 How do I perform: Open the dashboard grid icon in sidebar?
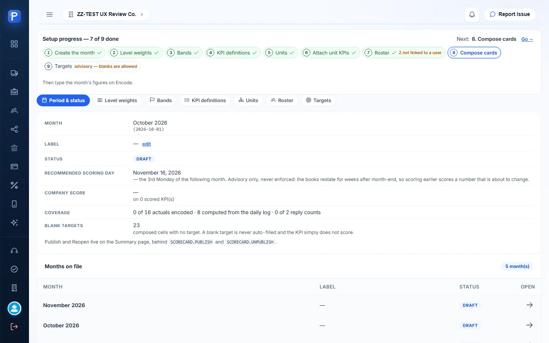point(14,44)
